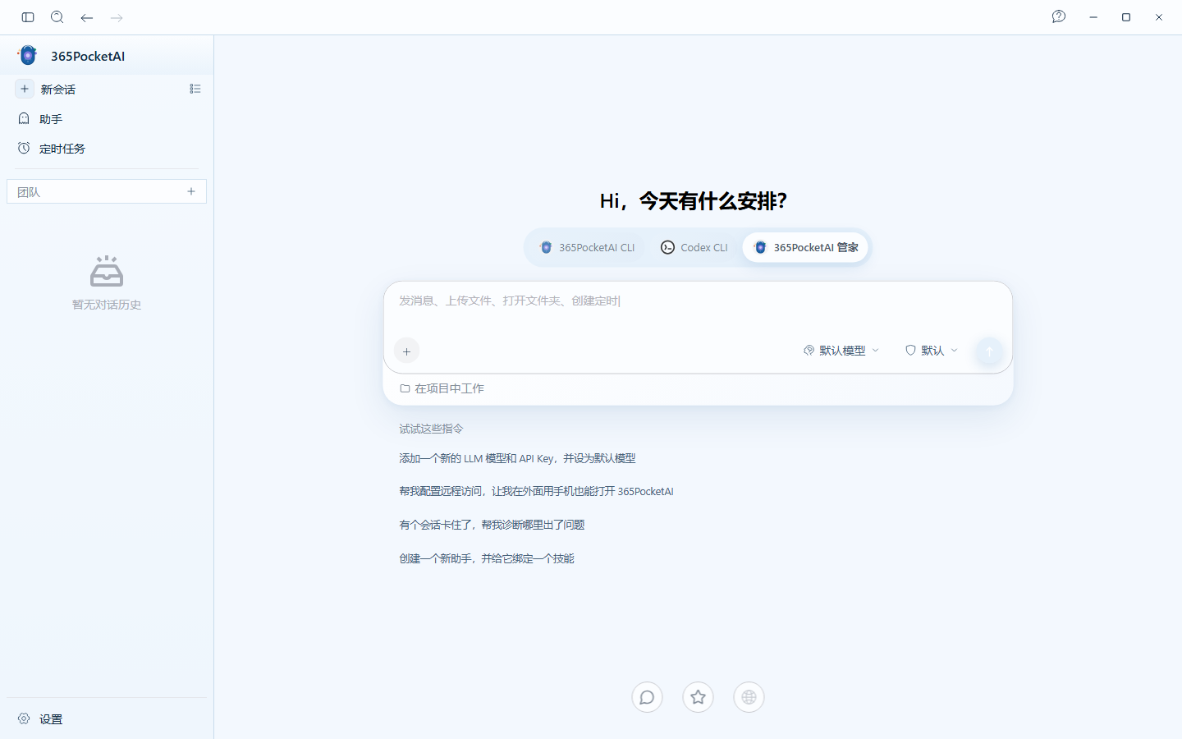This screenshot has height=739, width=1182.
Task: Click the 新会话 new conversation label
Action: 58,90
